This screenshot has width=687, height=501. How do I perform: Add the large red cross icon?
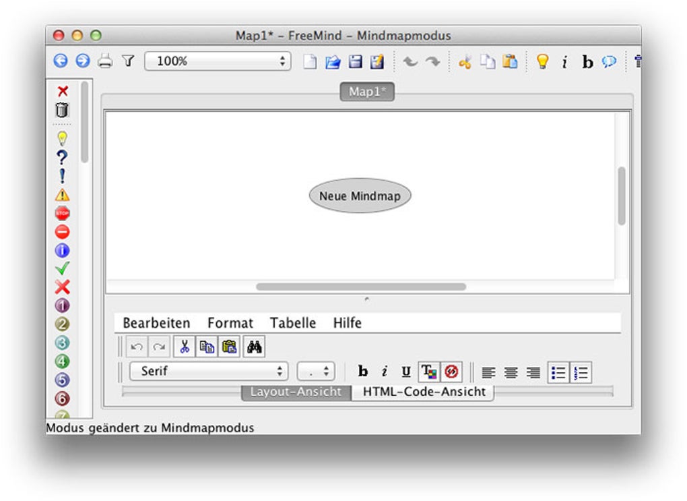click(62, 287)
